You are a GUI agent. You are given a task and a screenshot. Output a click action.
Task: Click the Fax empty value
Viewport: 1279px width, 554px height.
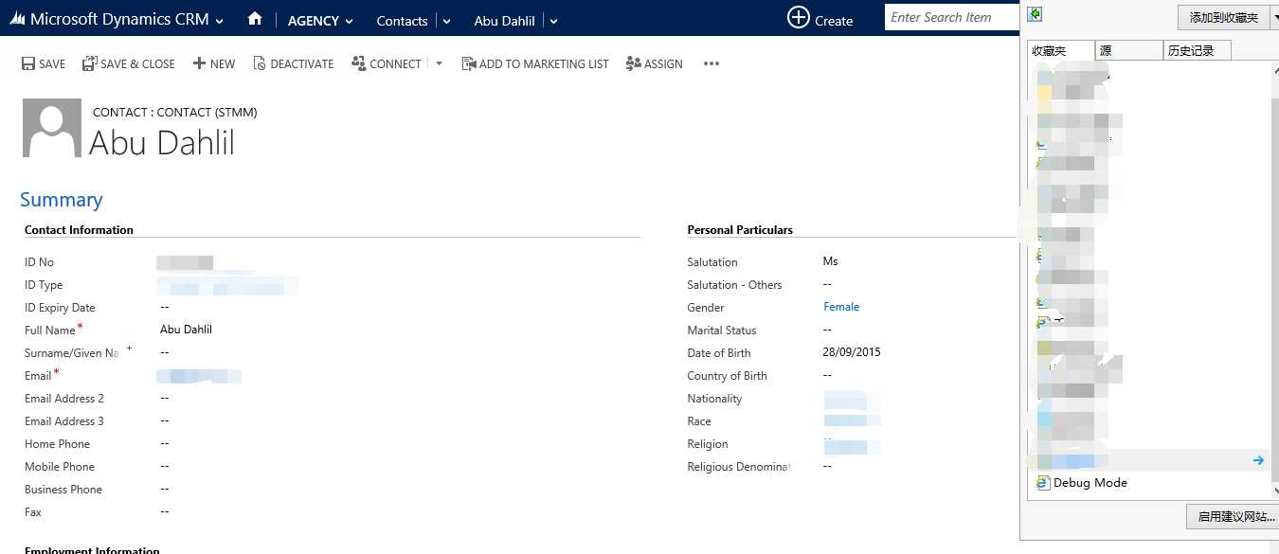pos(165,511)
